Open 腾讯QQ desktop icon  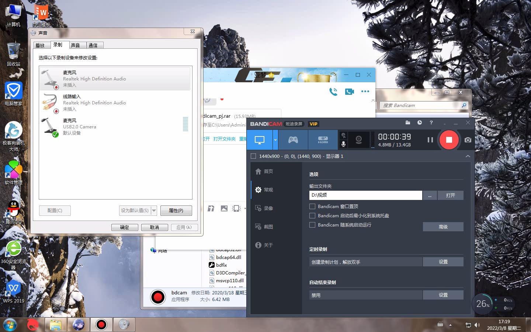click(x=14, y=212)
